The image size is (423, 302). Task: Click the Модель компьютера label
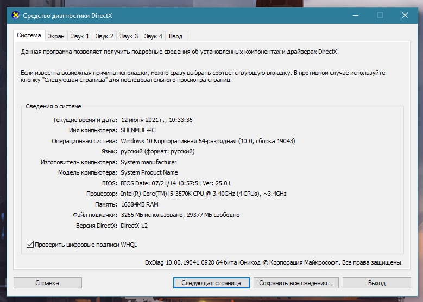pyautogui.click(x=87, y=172)
